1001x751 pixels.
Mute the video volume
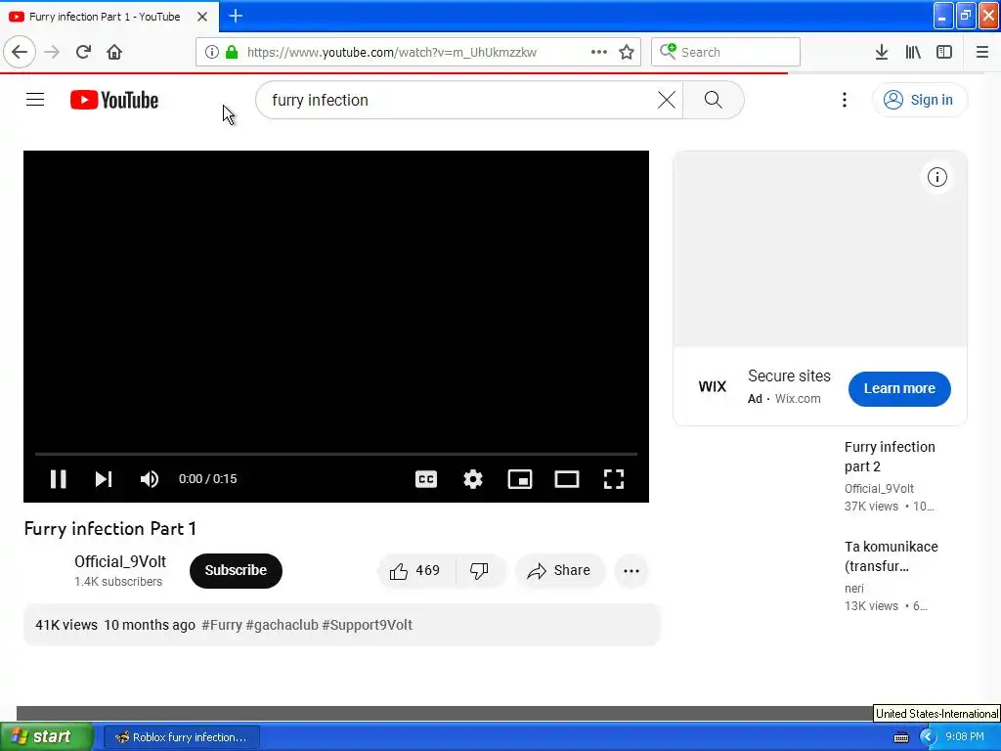click(x=150, y=479)
